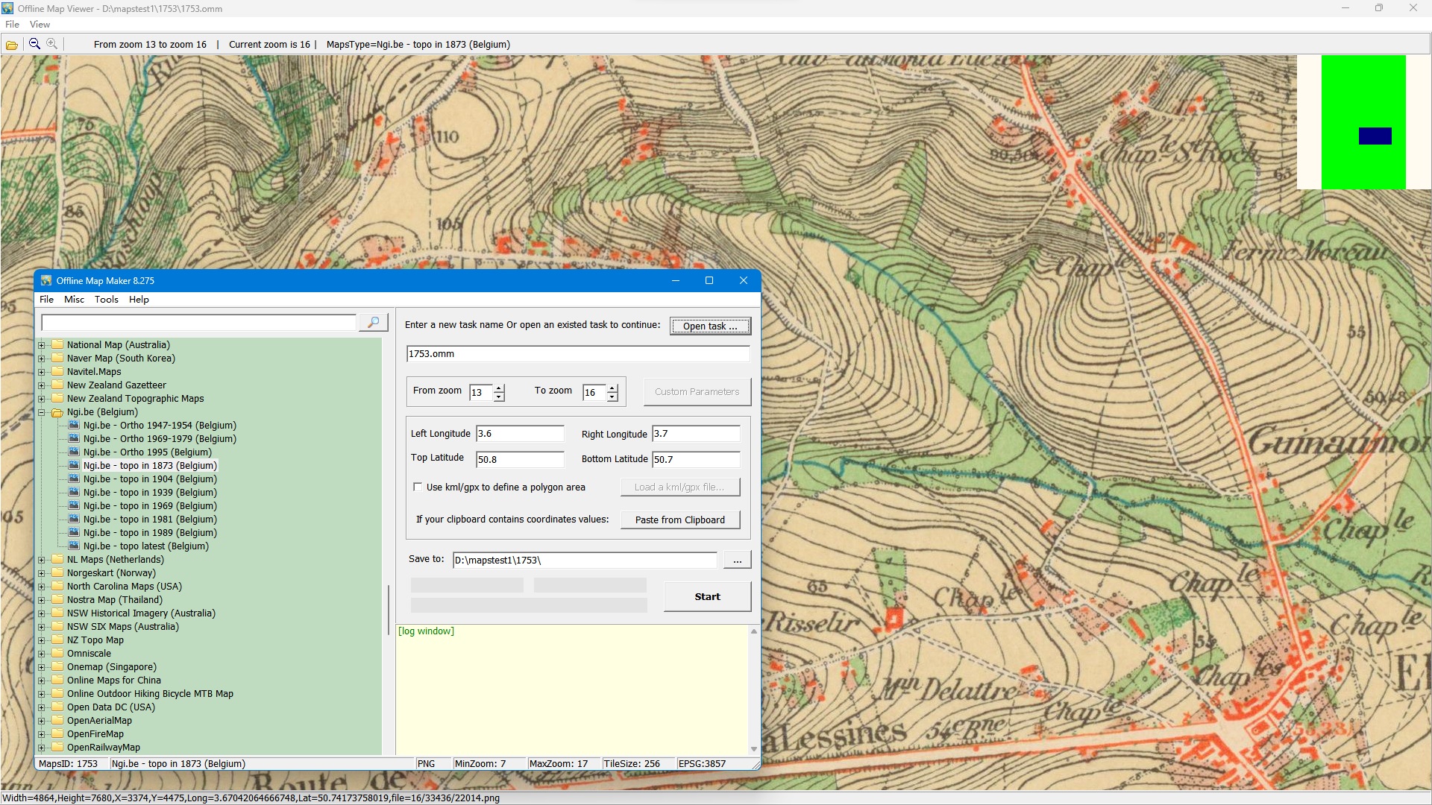Select the Ngi.be topo in 1989 map icon
The image size is (1432, 805).
74,532
